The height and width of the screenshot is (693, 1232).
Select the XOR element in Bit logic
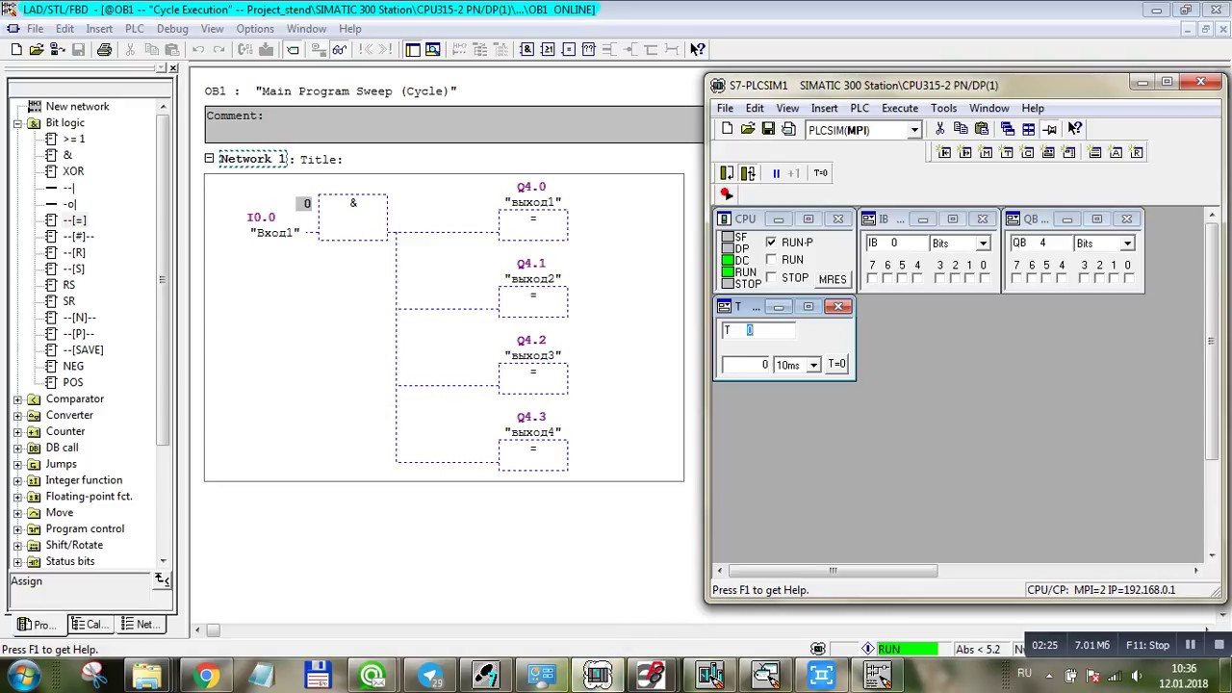click(x=73, y=171)
